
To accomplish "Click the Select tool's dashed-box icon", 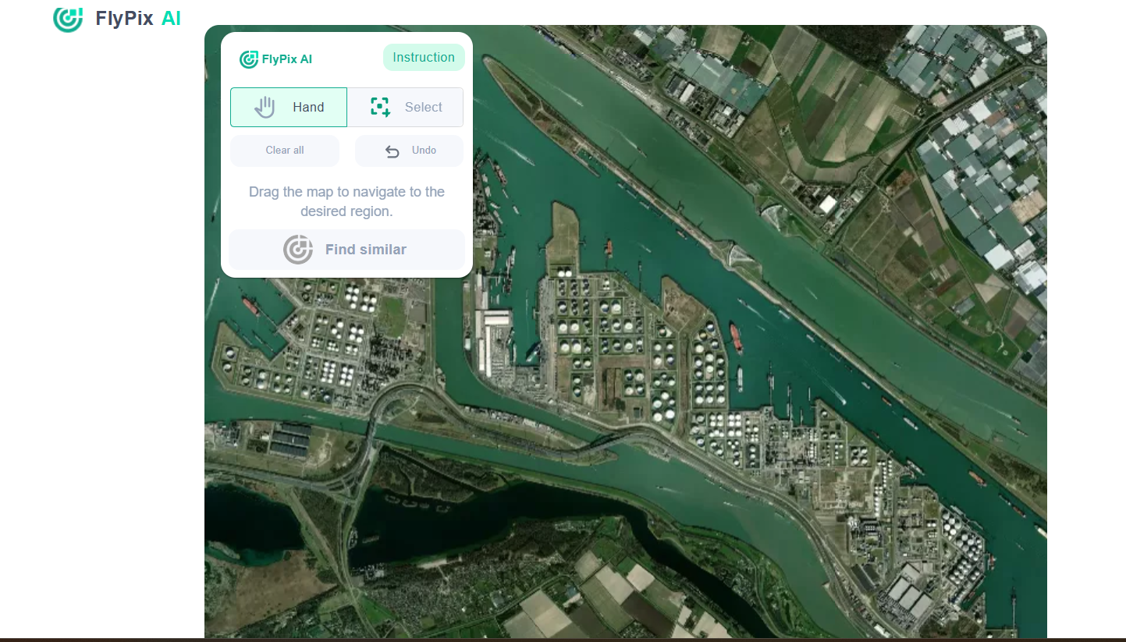I will coord(380,108).
